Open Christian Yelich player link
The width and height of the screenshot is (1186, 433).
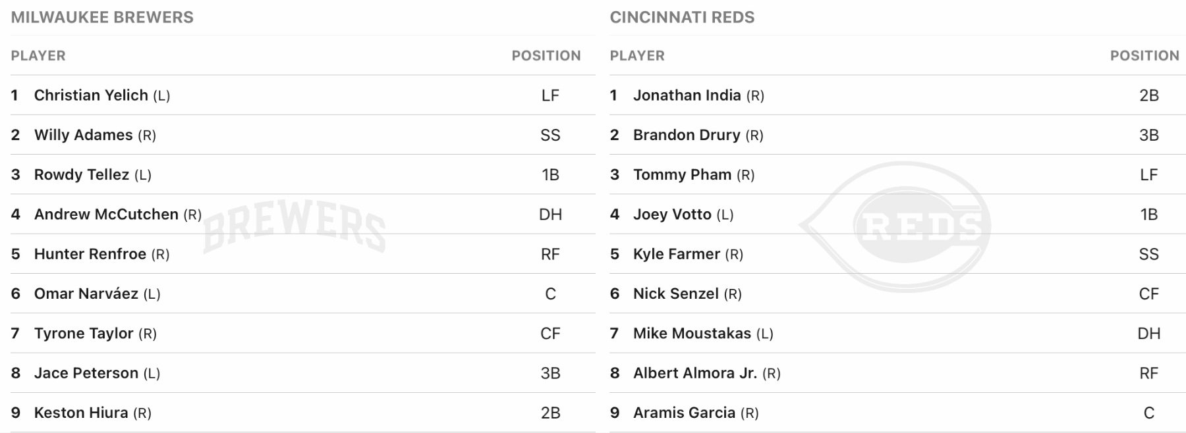coord(91,95)
